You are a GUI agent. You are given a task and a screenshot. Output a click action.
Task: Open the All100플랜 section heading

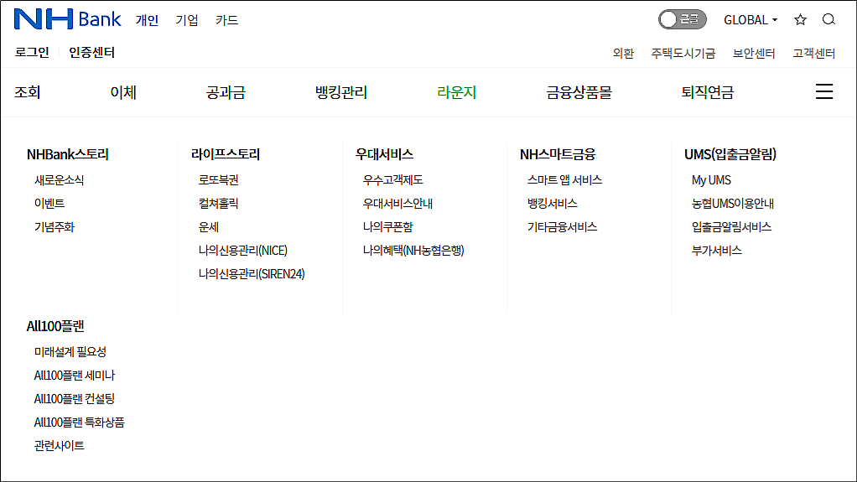(x=55, y=326)
